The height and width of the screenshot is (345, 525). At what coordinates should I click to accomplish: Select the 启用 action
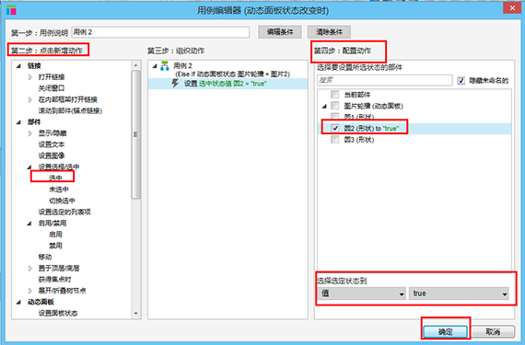55,235
